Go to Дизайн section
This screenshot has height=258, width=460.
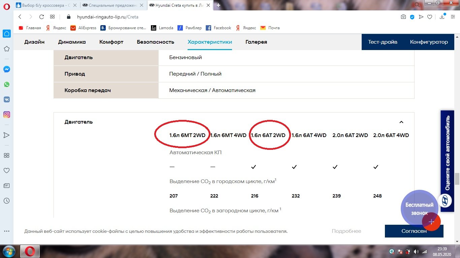pos(34,42)
